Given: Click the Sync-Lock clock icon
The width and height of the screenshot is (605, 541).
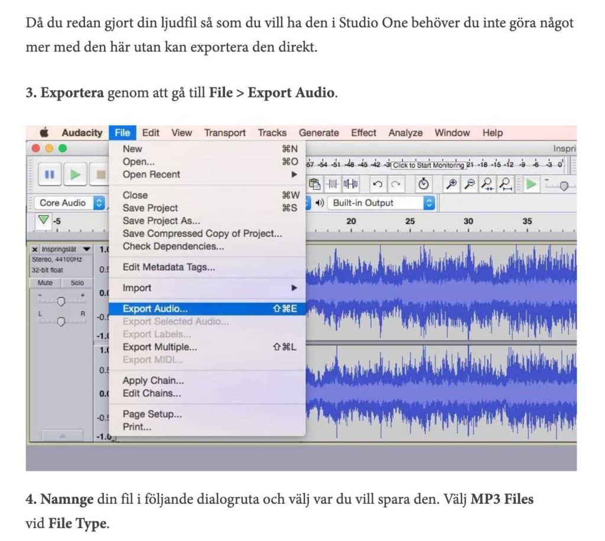Looking at the screenshot, I should (x=423, y=184).
